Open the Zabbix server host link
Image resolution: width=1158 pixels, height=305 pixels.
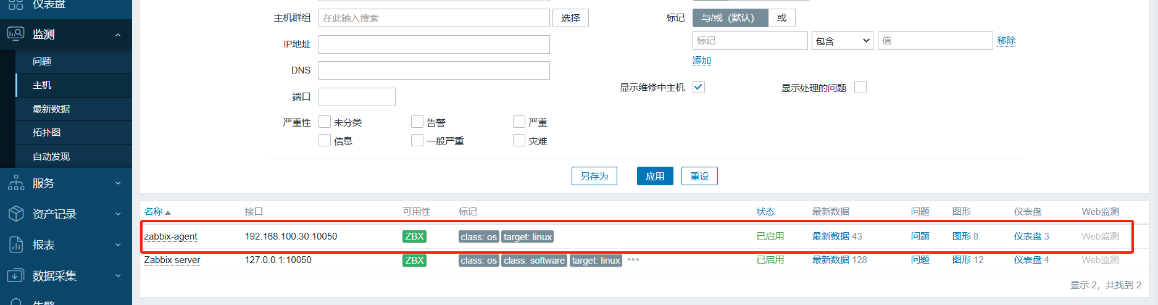(x=172, y=260)
